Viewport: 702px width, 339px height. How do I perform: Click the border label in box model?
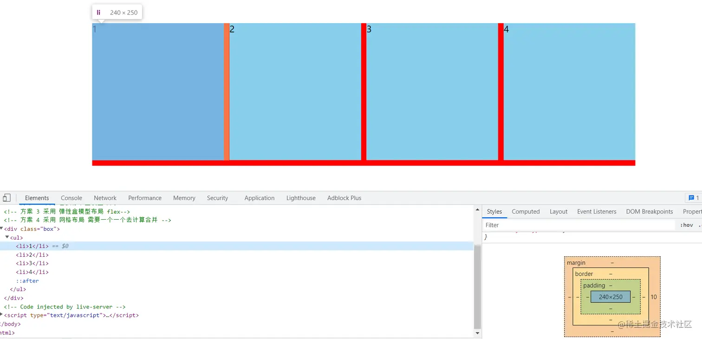584,274
